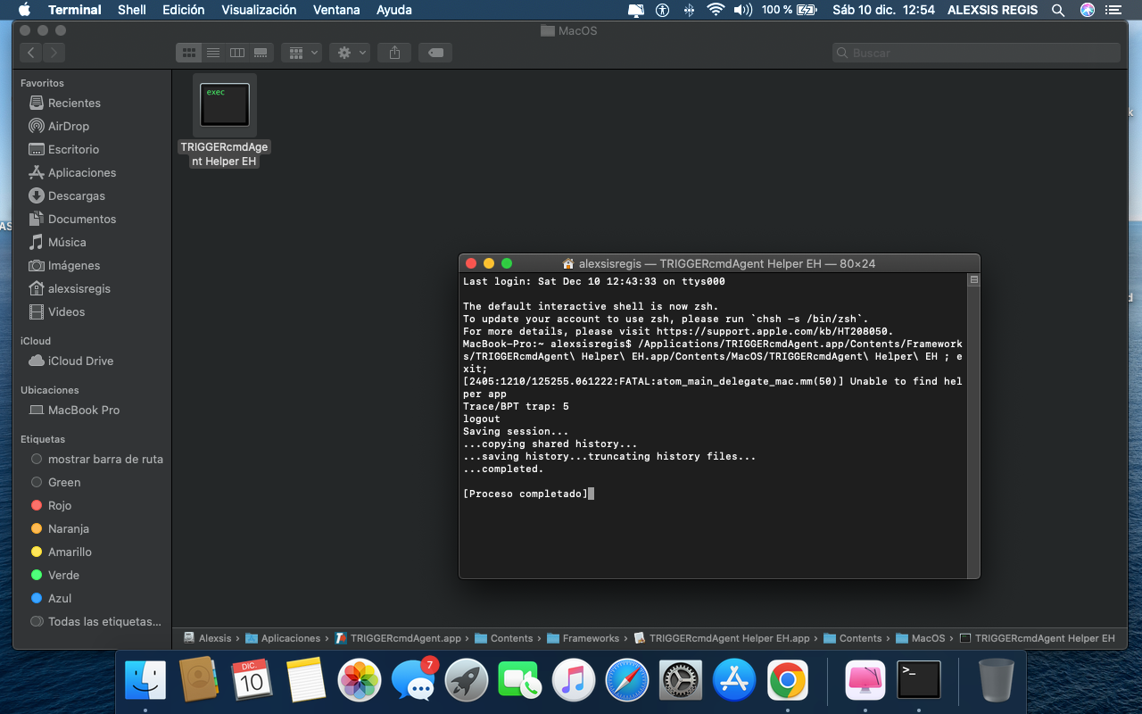Screen dimensions: 1142x714
Task: Open Siri from the menu bar
Action: click(1088, 10)
